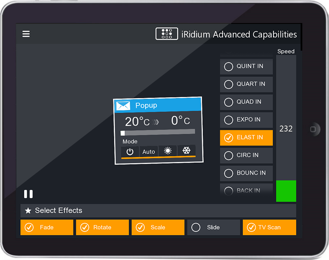
Task: Select QUINT IN easing option
Action: 246,66
